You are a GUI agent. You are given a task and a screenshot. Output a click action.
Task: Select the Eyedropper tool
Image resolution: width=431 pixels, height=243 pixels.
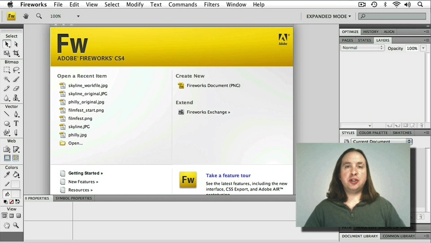(7, 174)
